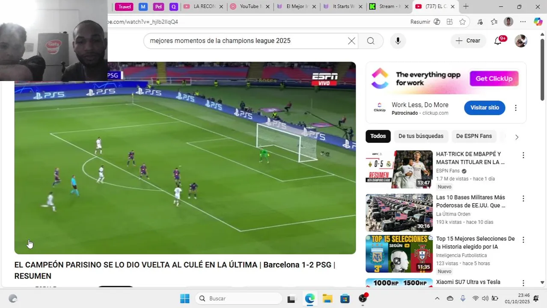Viewport: 547px width, 308px height.
Task: Click the magnifier search button in YouTube
Action: point(371,41)
